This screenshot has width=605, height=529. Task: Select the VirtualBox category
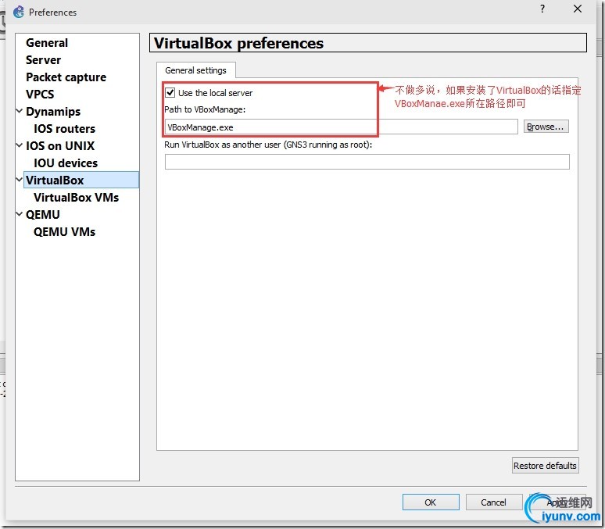pos(81,181)
